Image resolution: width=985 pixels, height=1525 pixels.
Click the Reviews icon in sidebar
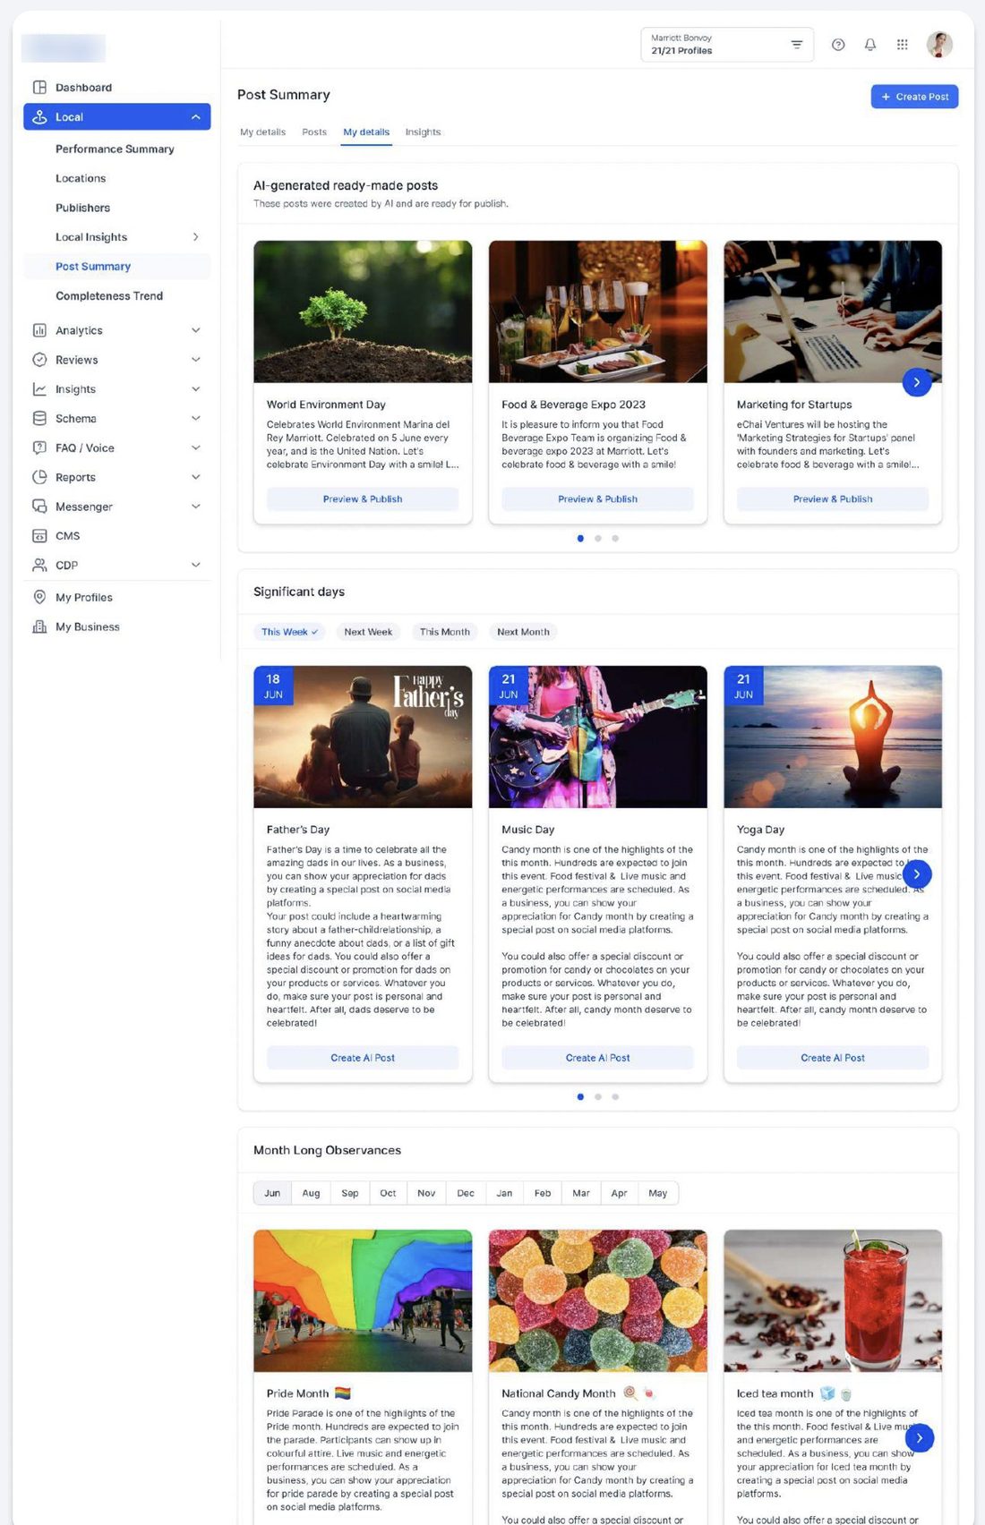pyautogui.click(x=39, y=360)
